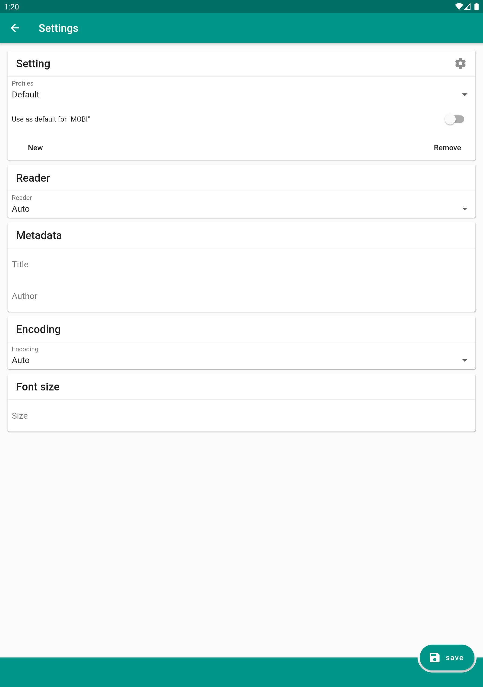Toggle Use as default for "MOBI"
Image resolution: width=483 pixels, height=687 pixels.
pyautogui.click(x=454, y=119)
